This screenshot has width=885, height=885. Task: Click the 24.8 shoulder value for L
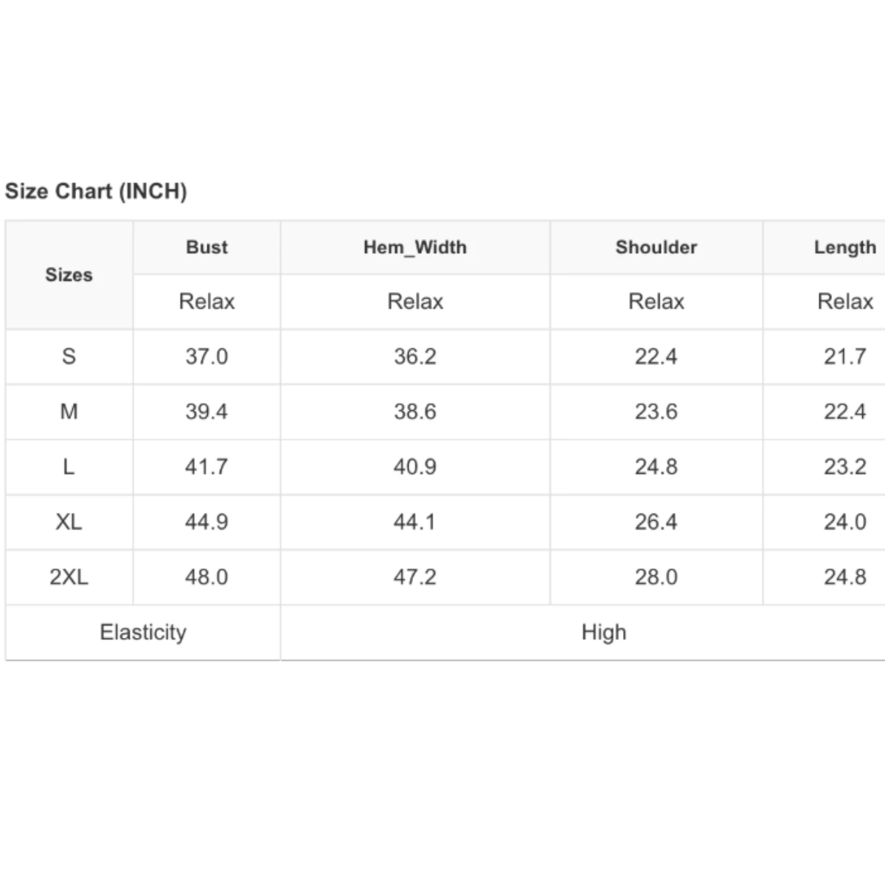656,467
